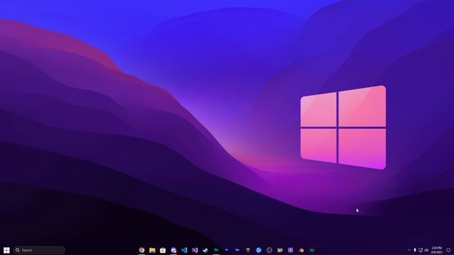Launch Steam from the taskbar
The image size is (454, 255).
click(205, 250)
